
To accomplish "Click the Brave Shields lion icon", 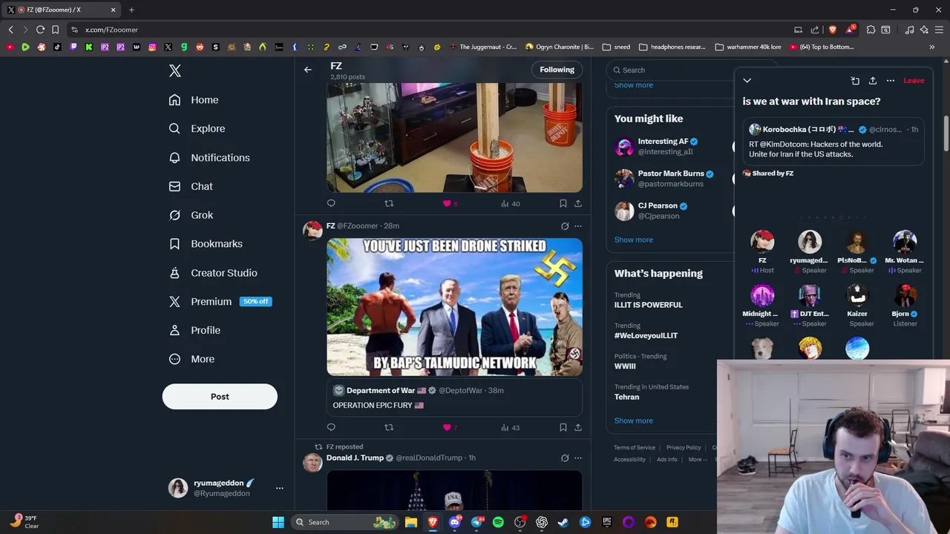I will tap(833, 30).
